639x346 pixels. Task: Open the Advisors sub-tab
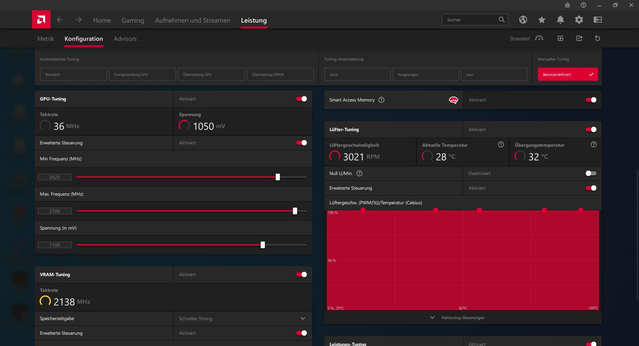(x=125, y=39)
